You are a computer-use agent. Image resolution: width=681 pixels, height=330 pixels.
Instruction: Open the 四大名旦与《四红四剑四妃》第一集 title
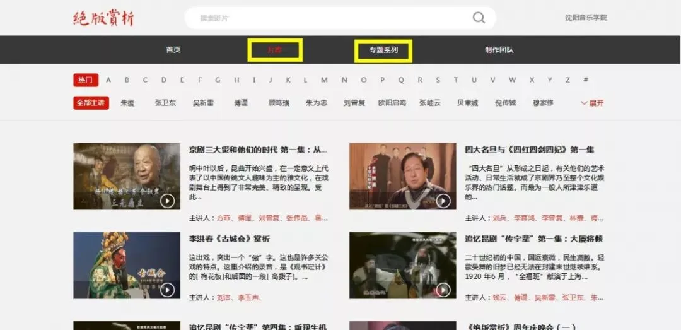pyautogui.click(x=530, y=150)
